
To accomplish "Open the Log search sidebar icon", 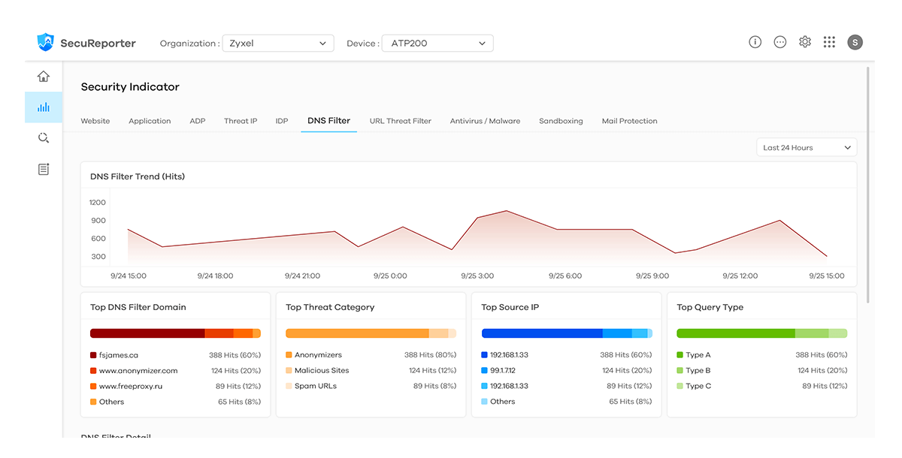I will [x=44, y=138].
